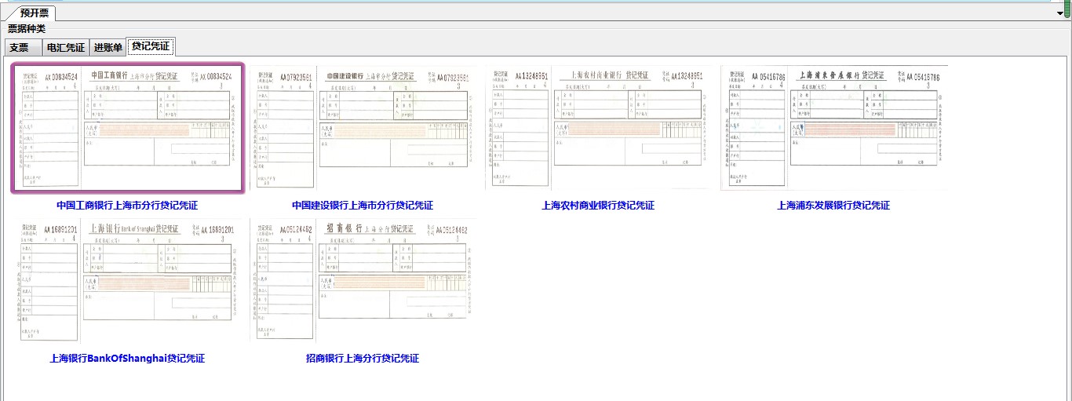This screenshot has width=1072, height=401.
Task: Select 上海银行 Bank of Shanghai voucher thumbnail
Action: 127,280
